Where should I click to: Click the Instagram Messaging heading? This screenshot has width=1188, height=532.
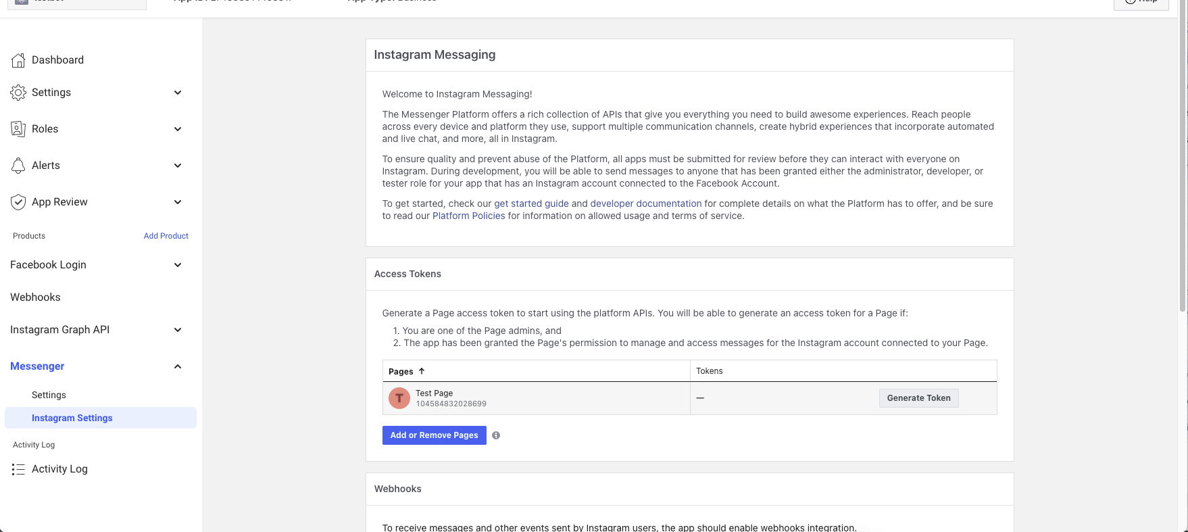pos(435,55)
